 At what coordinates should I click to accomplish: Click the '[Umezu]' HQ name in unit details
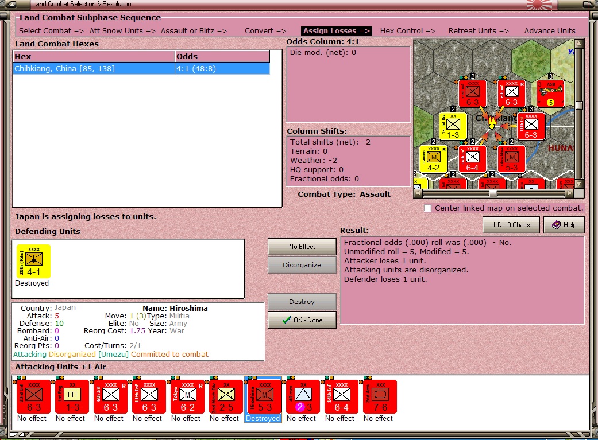tap(113, 355)
